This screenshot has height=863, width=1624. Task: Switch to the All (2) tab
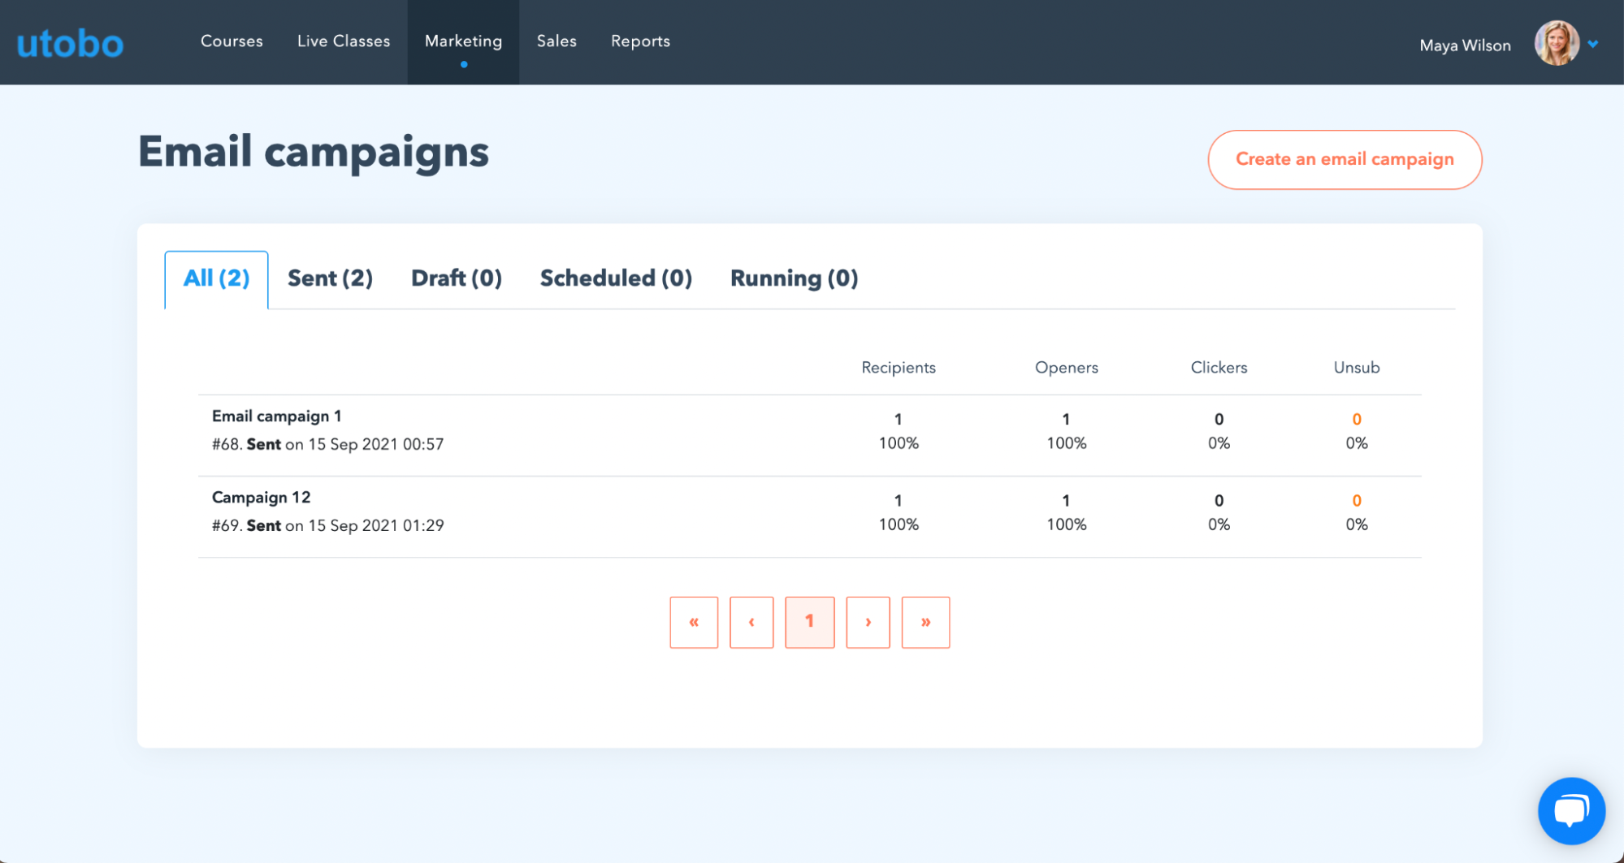[x=216, y=279]
